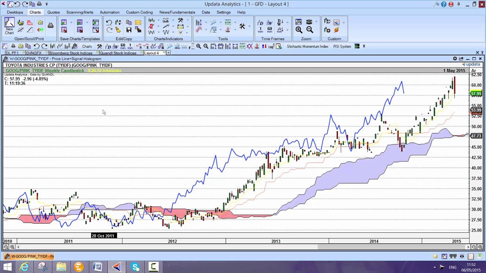Click the zoom in magnifier in second toolbar
This screenshot has height=273, width=486.
point(199,46)
